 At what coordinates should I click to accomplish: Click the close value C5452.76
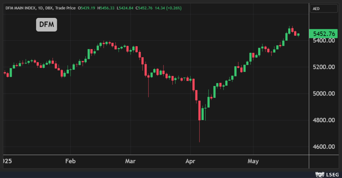pyautogui.click(x=144, y=8)
